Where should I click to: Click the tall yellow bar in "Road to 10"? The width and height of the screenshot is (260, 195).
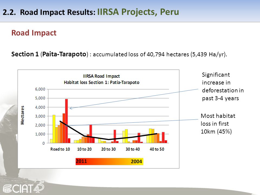[54, 129]
